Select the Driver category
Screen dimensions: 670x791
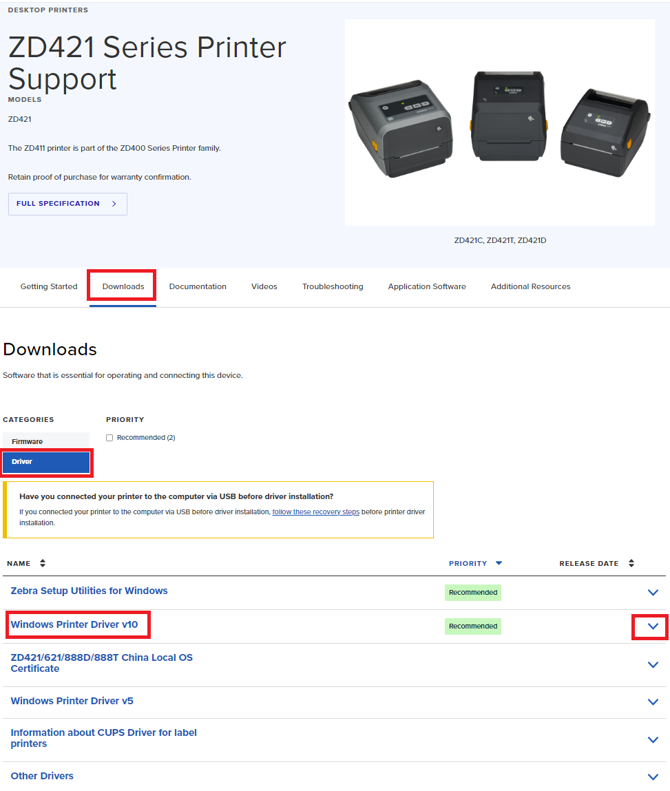[x=45, y=462]
